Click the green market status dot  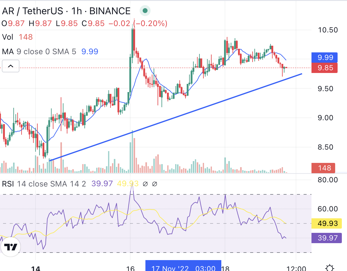(x=145, y=11)
